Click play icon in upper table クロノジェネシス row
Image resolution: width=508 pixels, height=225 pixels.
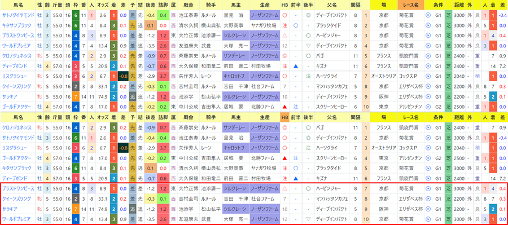428,56
